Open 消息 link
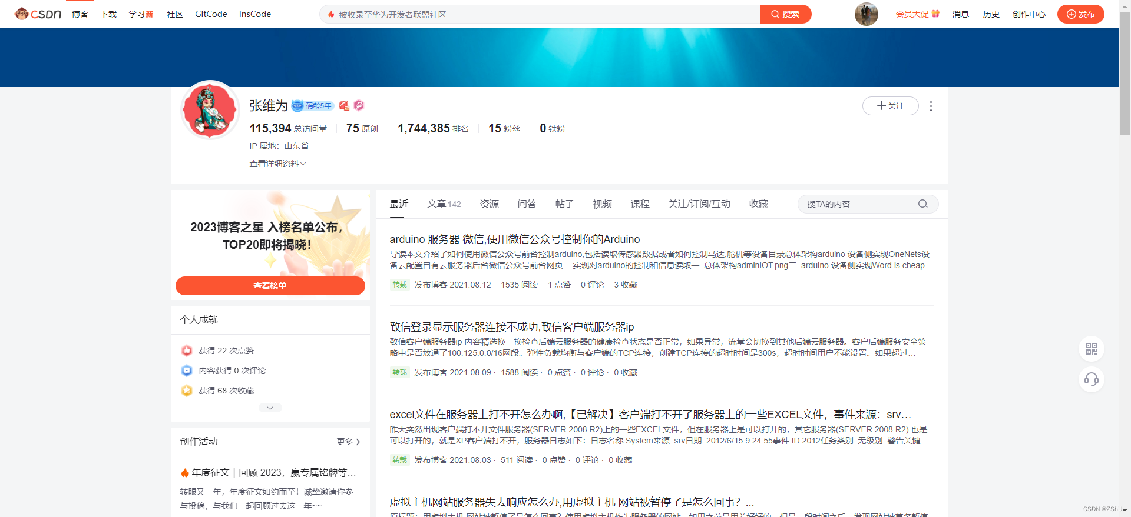Image resolution: width=1131 pixels, height=517 pixels. point(960,14)
